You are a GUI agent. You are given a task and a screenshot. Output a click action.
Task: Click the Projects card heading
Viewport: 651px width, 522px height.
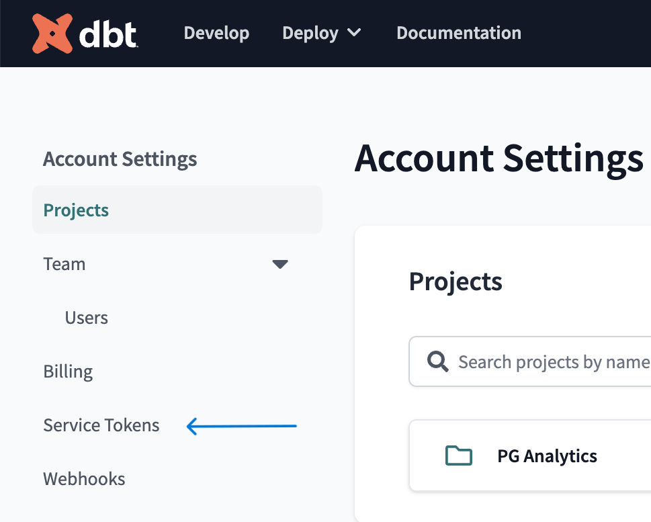pyautogui.click(x=455, y=281)
